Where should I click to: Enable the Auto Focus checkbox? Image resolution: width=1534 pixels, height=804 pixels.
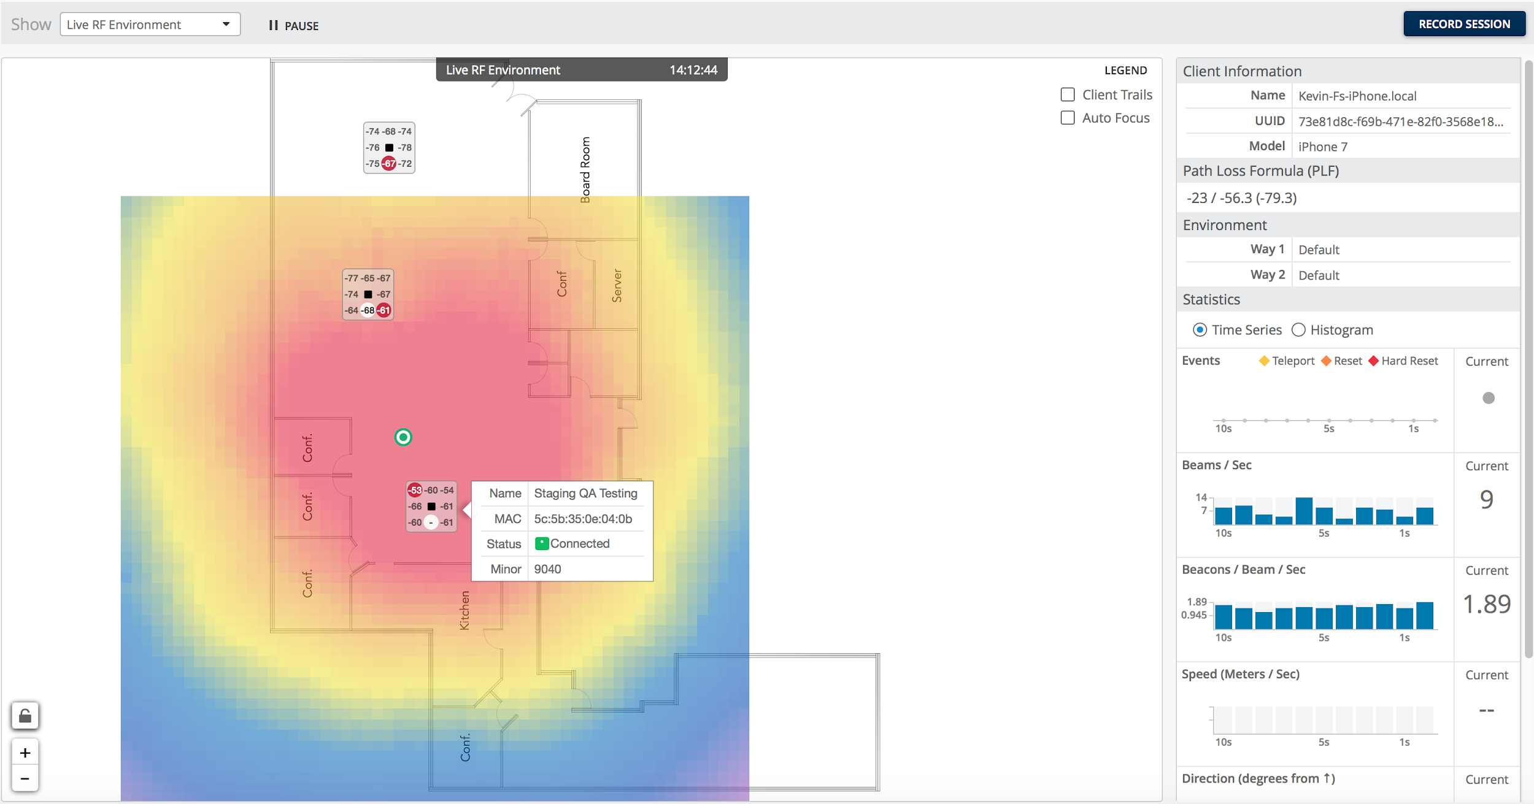1068,118
